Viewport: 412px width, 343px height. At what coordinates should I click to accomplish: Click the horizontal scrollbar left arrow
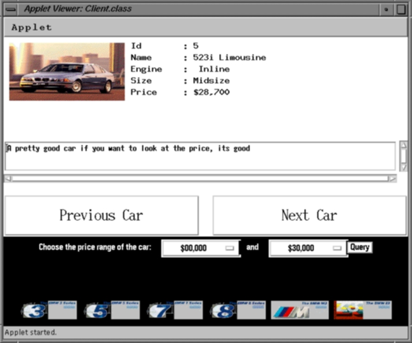8,179
